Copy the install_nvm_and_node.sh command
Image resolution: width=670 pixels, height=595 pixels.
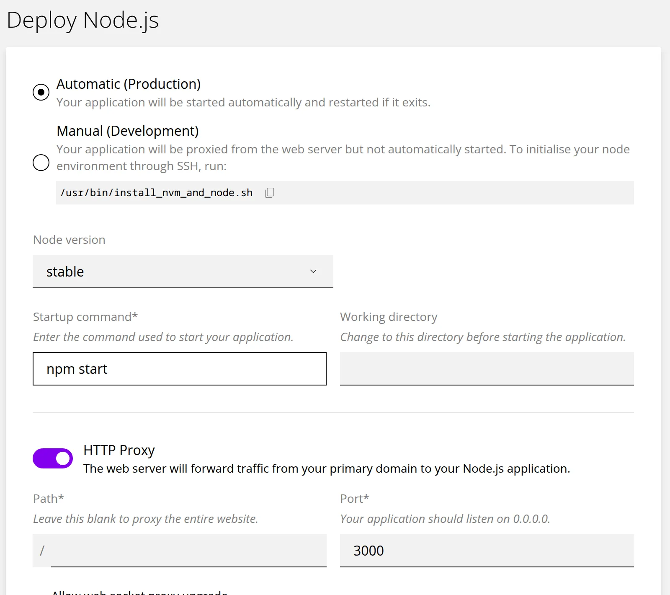[x=270, y=193]
